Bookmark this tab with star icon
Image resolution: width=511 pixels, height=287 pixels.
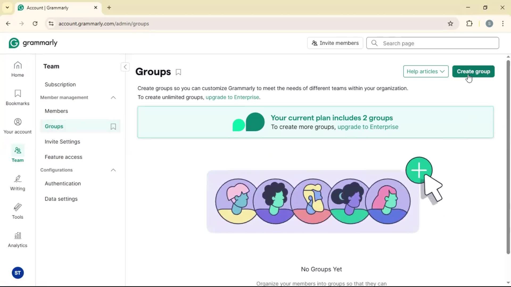click(450, 24)
